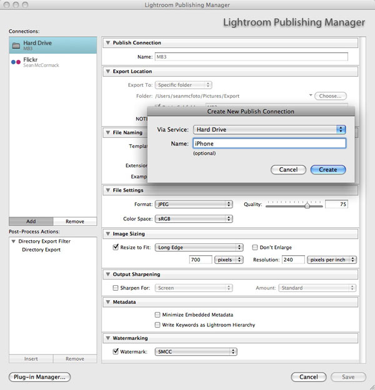Viewport: 375px width, 390px height.
Task: Enable Don't Enlarge checkbox
Action: click(x=255, y=247)
